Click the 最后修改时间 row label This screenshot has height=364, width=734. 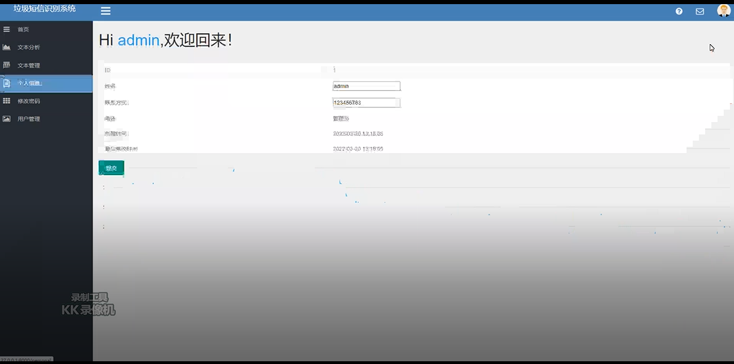(121, 149)
